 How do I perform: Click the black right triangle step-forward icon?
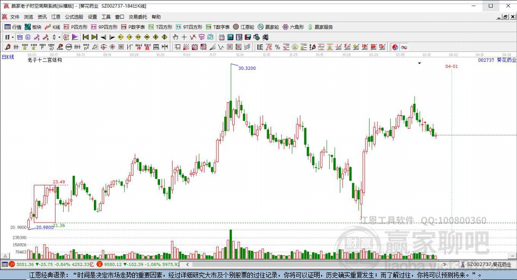(x=112, y=37)
